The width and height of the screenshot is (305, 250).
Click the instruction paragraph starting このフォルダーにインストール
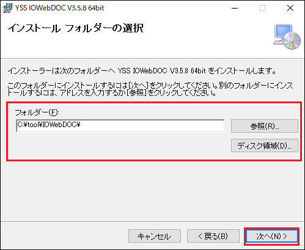150,89
